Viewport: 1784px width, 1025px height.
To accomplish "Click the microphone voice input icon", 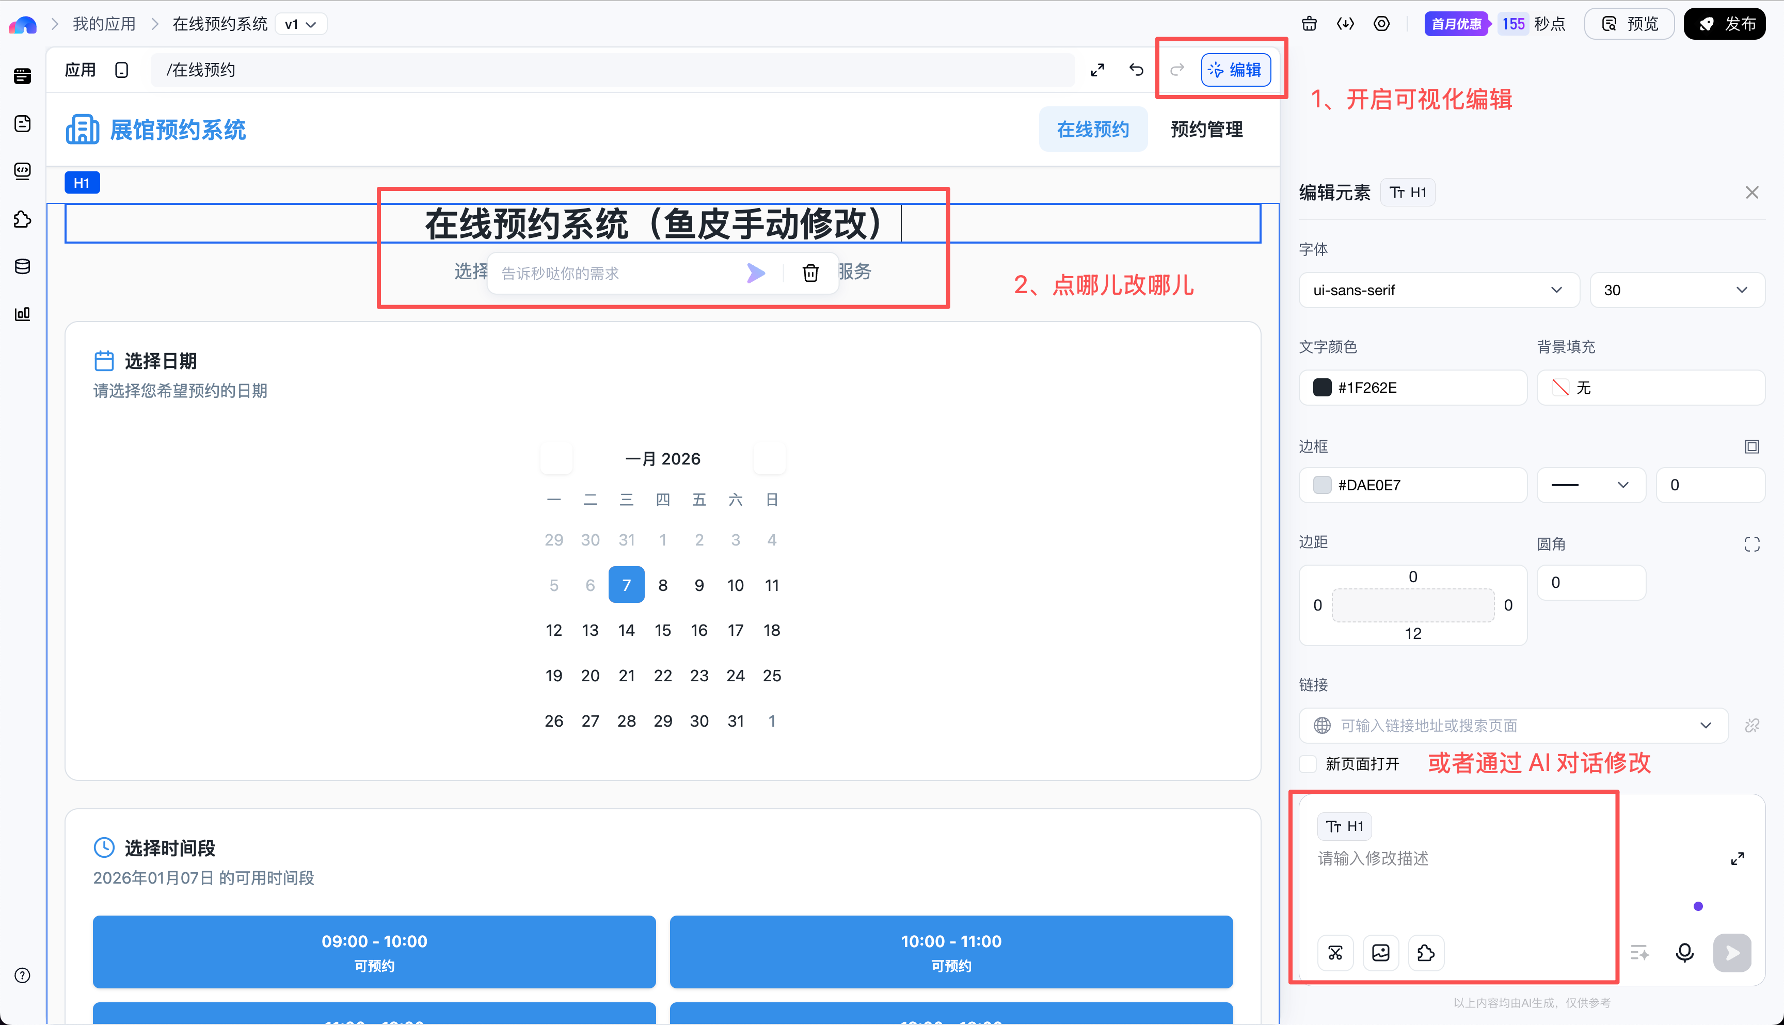I will 1684,953.
